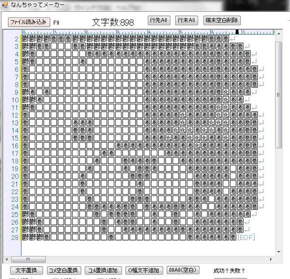Click line number 28 in the gutter

pyautogui.click(x=15, y=237)
